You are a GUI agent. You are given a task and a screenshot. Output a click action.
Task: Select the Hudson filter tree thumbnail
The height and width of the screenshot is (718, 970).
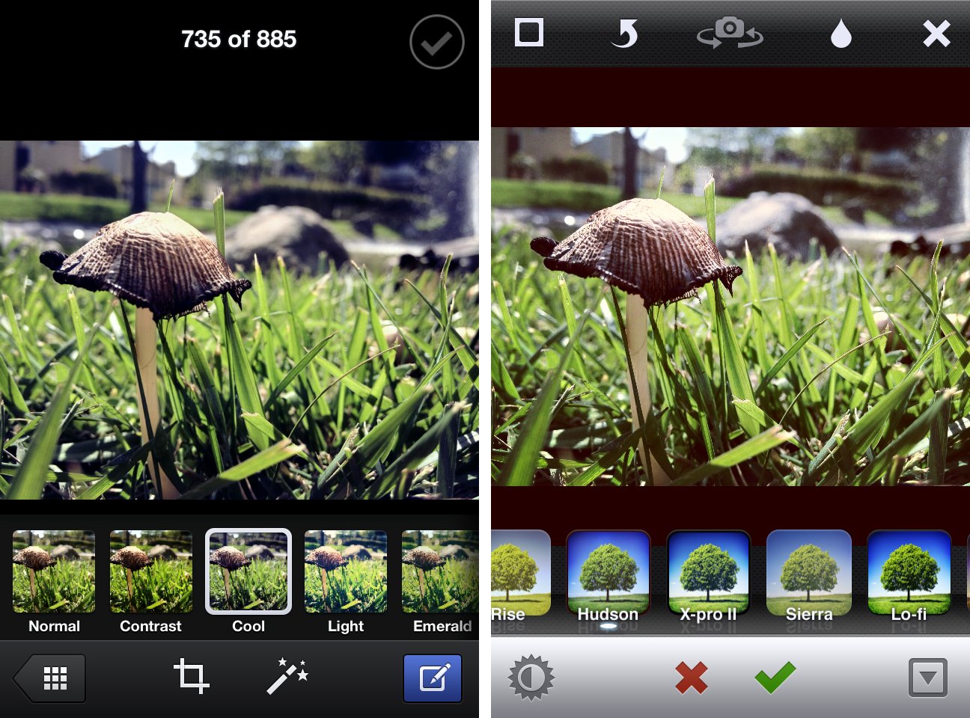(608, 574)
